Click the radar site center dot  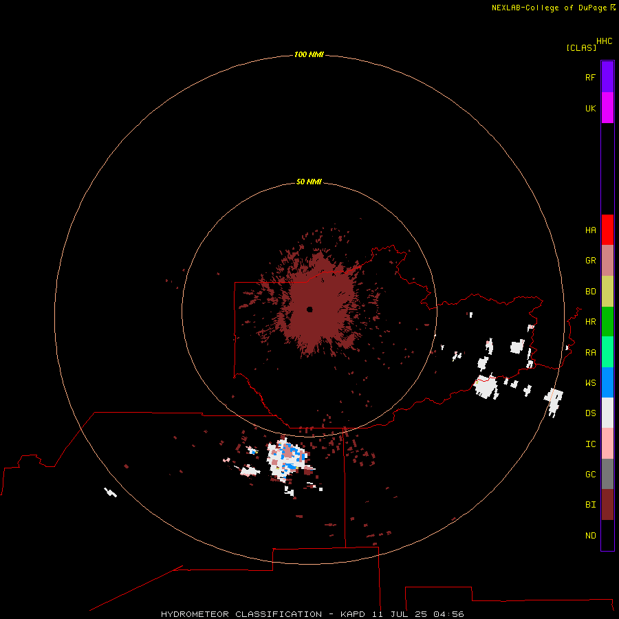(x=309, y=309)
